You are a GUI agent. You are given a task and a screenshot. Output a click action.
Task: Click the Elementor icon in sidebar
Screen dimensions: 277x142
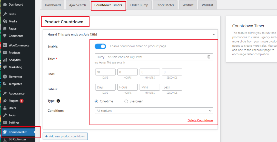5,77
